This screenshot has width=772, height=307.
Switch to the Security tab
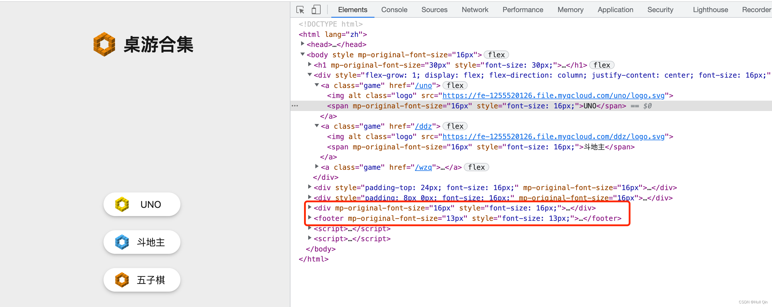(660, 10)
